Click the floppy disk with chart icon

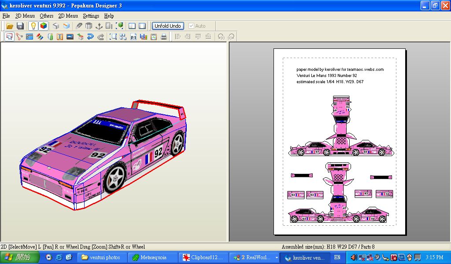pyautogui.click(x=144, y=37)
